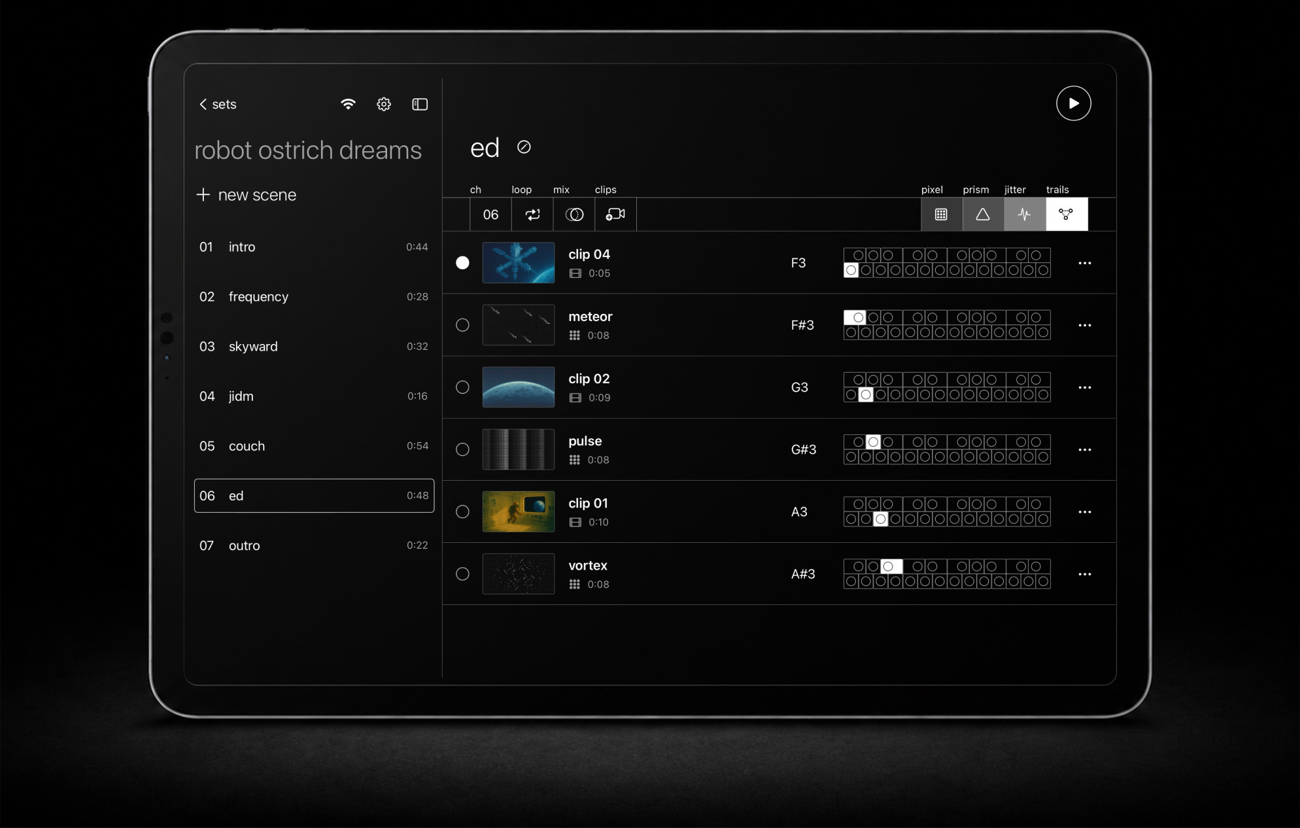Change the channel value 06
Image resolution: width=1300 pixels, height=828 pixels.
pyautogui.click(x=490, y=215)
